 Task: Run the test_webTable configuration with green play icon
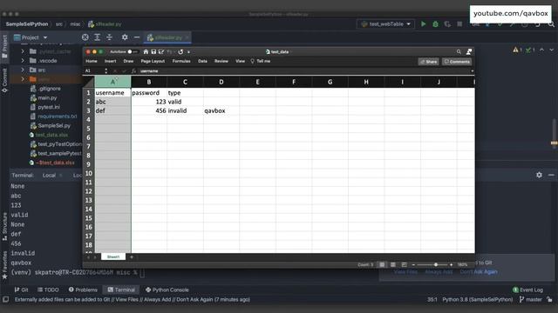[x=423, y=24]
